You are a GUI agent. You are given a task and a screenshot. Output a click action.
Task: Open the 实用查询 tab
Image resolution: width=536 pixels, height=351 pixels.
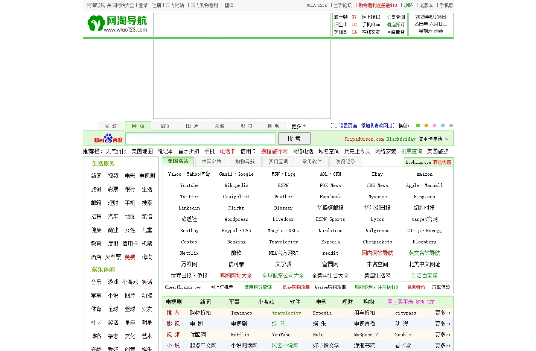[278, 162]
